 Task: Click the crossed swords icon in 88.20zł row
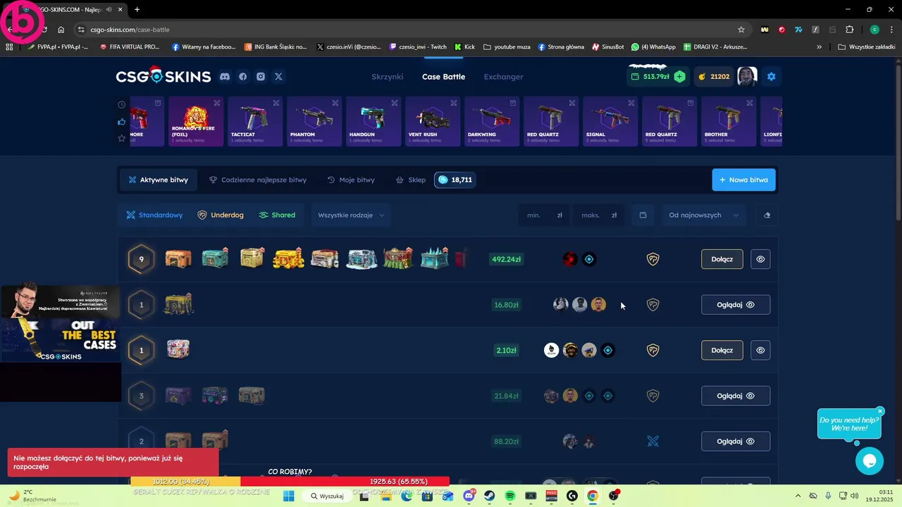pos(653,442)
